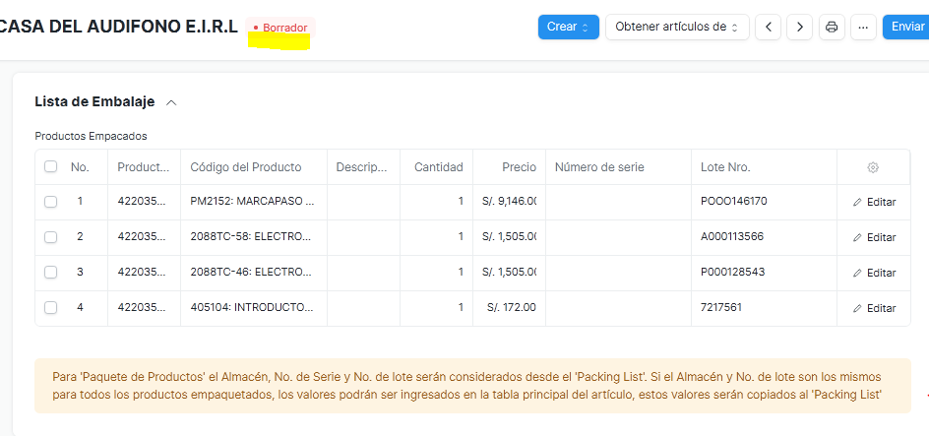Viewport: 929px width, 436px height.
Task: Click the print icon button
Action: (832, 27)
